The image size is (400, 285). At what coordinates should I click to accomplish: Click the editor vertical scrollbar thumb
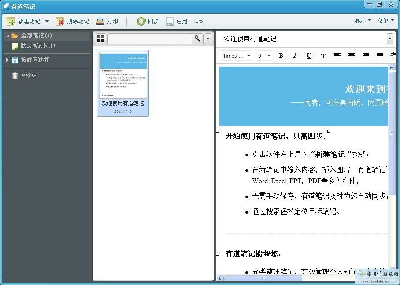(392, 133)
